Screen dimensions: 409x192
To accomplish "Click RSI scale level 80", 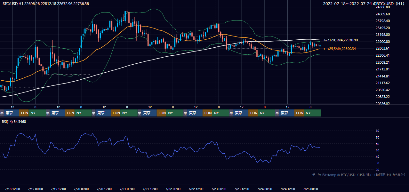I will tap(377, 131).
